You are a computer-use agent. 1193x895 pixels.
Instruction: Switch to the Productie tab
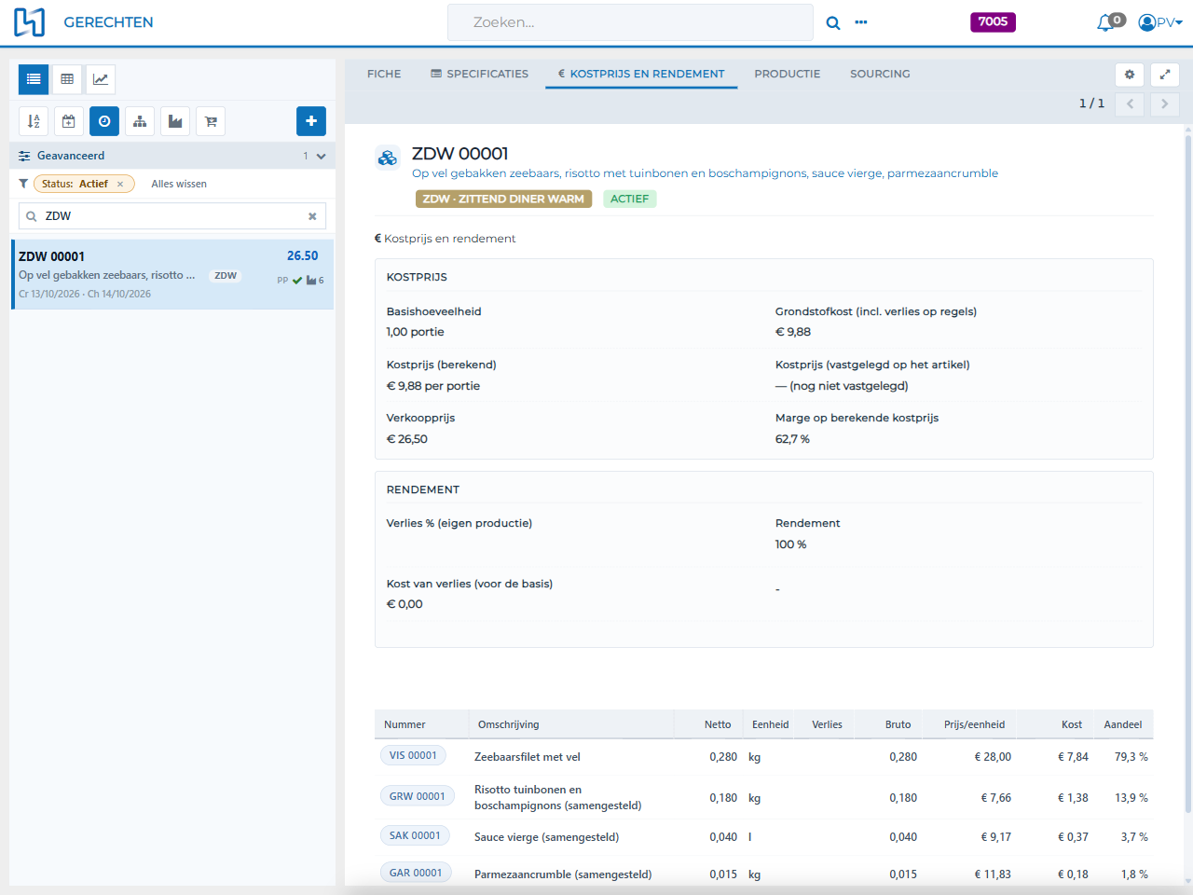click(x=788, y=74)
